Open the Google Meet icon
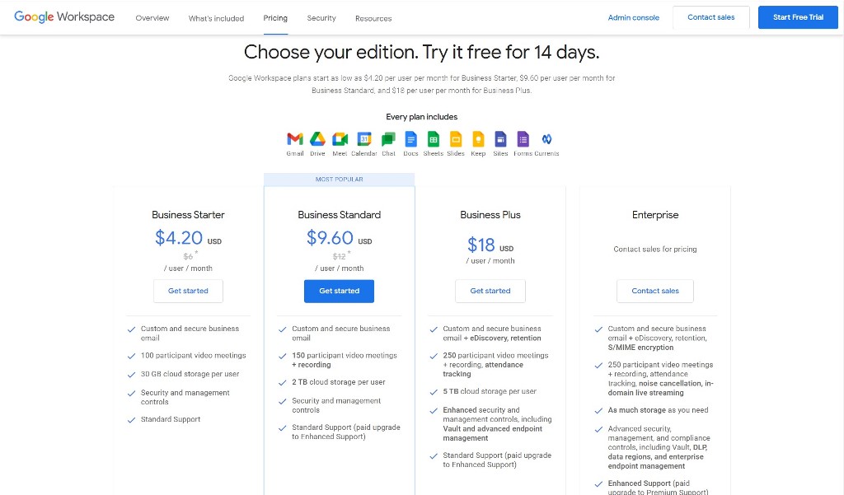This screenshot has height=495, width=844. click(340, 138)
